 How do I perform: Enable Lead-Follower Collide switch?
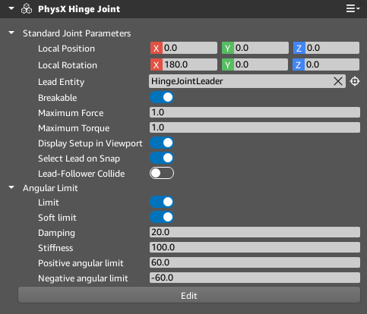(x=162, y=173)
